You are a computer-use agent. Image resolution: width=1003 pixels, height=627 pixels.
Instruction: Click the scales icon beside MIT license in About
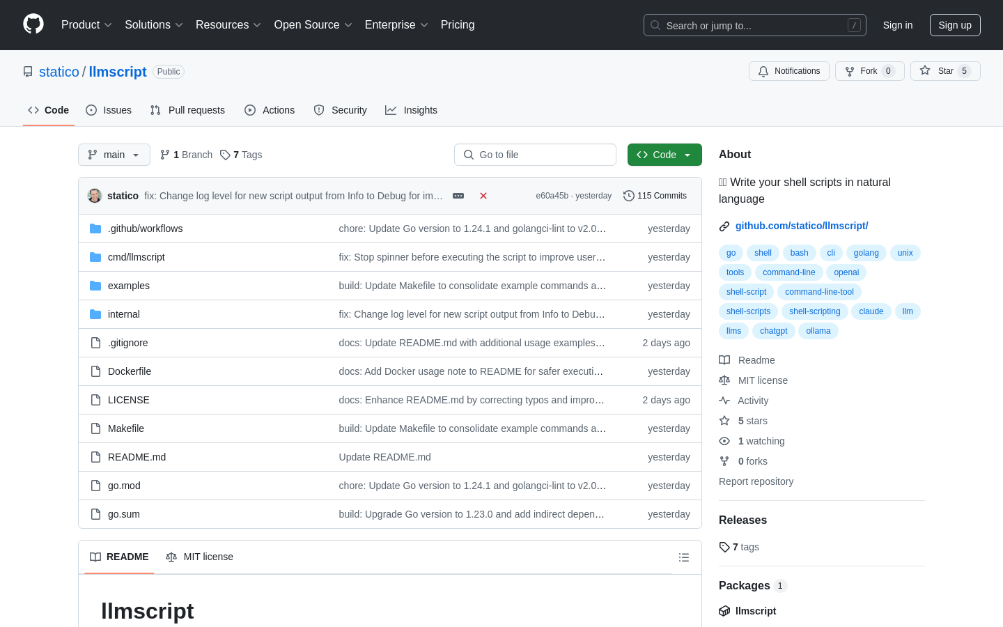pyautogui.click(x=724, y=380)
